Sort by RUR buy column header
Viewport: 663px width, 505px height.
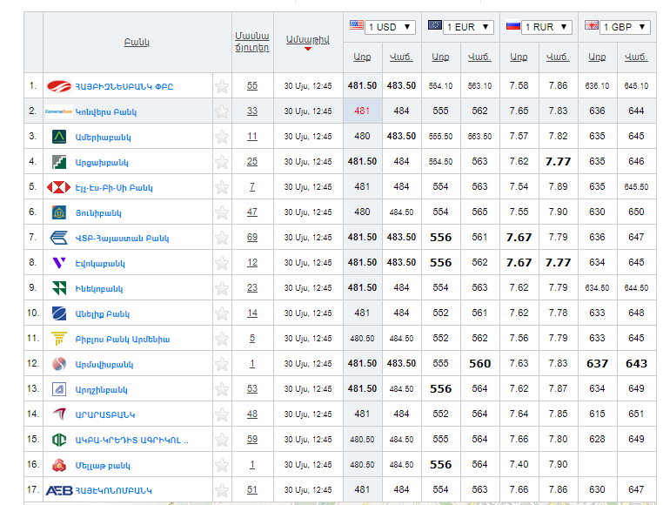pyautogui.click(x=519, y=57)
